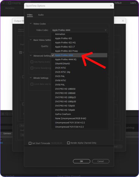Enable Set Start Timecode checkbox

click(30, 143)
